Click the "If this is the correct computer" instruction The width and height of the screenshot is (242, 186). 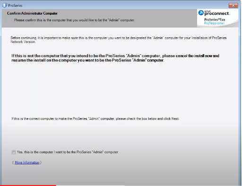point(95,118)
